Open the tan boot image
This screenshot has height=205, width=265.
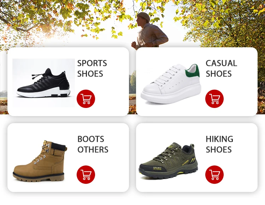point(40,161)
